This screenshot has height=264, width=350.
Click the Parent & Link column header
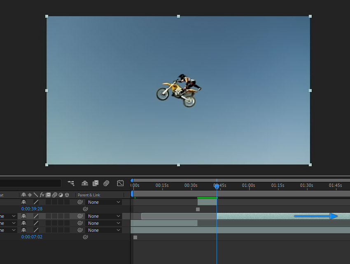click(x=89, y=195)
